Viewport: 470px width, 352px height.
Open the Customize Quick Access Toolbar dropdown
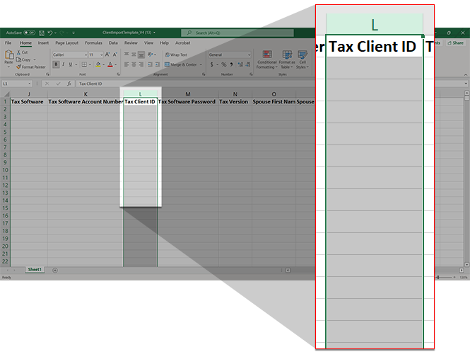click(x=74, y=33)
